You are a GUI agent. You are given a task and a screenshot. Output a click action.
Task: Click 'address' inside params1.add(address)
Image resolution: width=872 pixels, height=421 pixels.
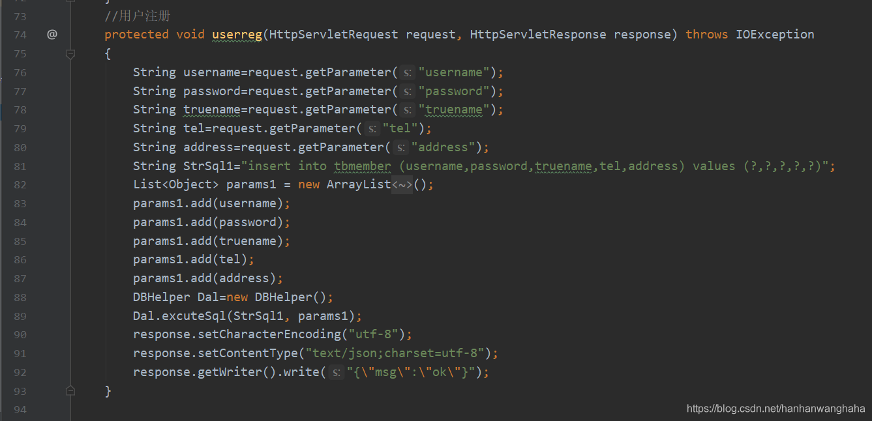[x=244, y=278]
